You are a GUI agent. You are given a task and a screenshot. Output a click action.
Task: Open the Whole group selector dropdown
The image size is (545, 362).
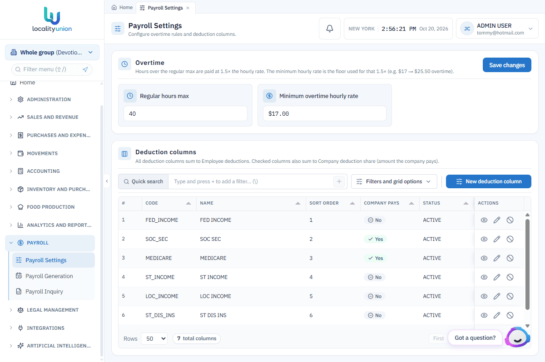52,53
